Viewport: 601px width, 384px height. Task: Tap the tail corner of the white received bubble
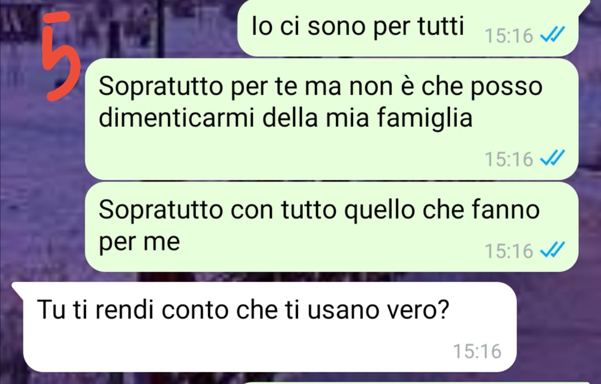click(18, 287)
